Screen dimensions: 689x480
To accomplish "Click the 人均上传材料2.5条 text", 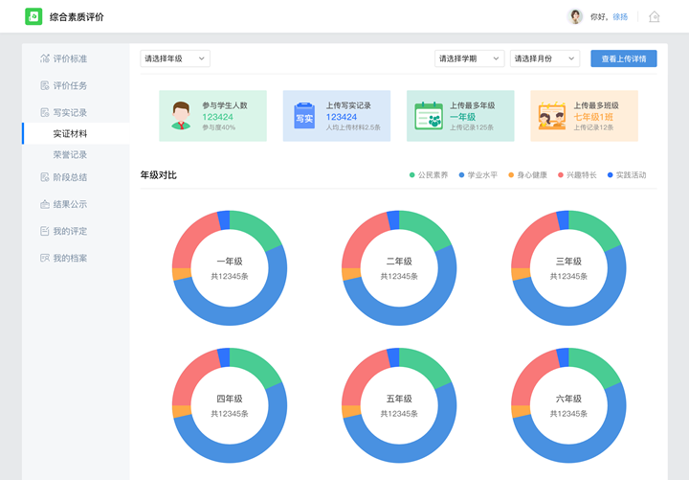I will [x=353, y=127].
